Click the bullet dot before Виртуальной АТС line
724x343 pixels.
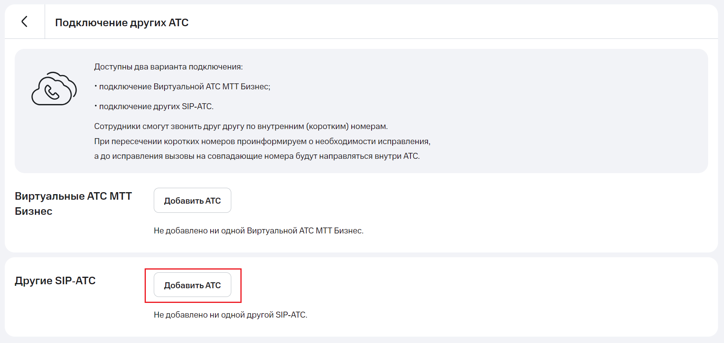(x=96, y=86)
